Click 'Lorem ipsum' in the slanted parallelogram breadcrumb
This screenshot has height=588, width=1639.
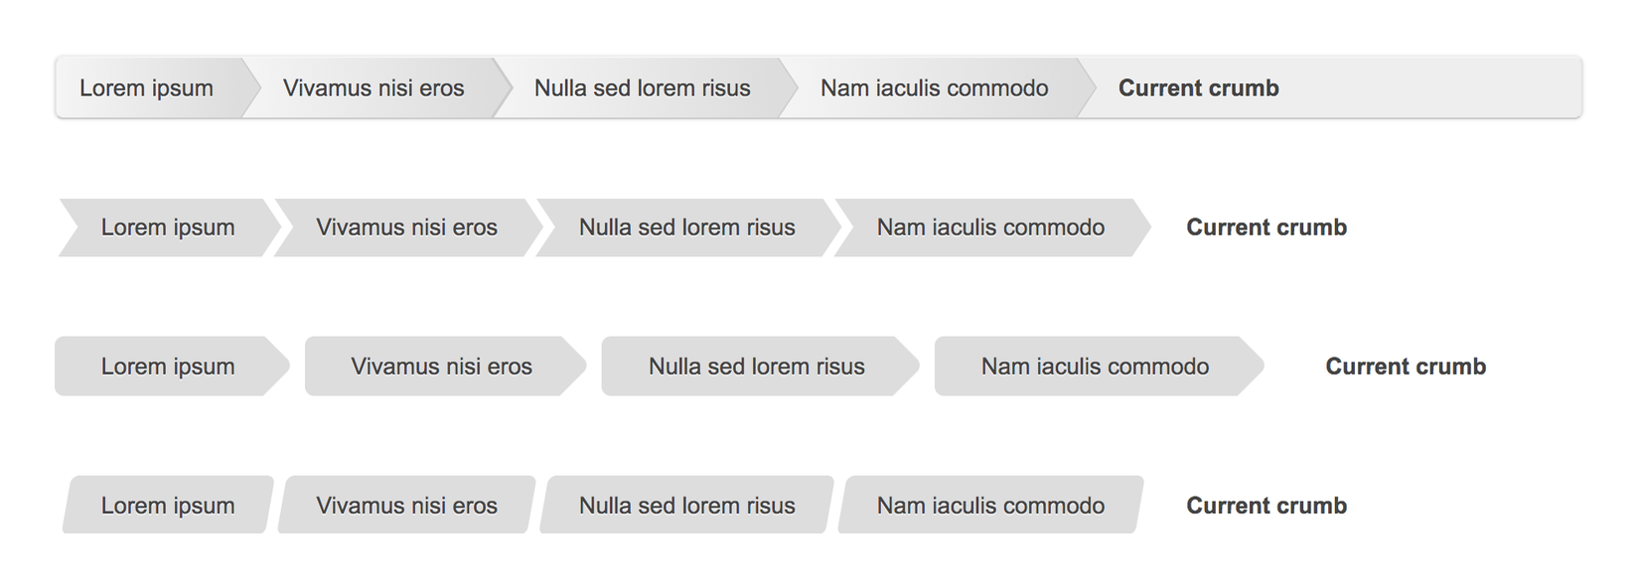coord(168,506)
